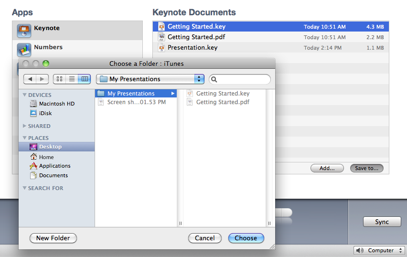This screenshot has height=257, width=407.
Task: Click the green zoom button on dialog
Action: 46,64
